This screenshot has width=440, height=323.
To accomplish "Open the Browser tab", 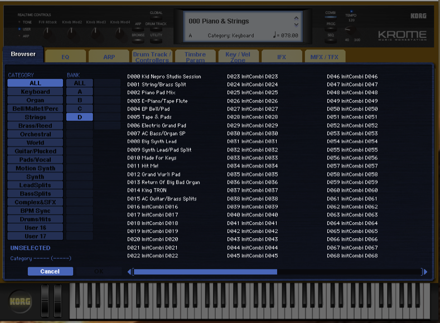I will (x=23, y=54).
